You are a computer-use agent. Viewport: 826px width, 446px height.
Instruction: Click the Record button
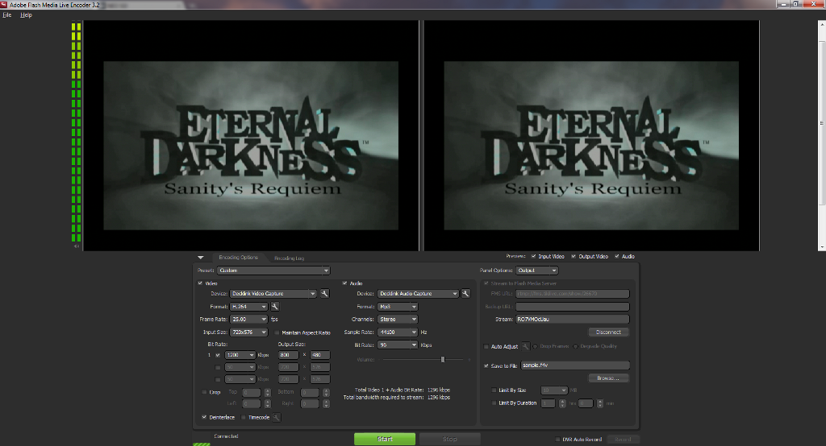click(x=624, y=440)
